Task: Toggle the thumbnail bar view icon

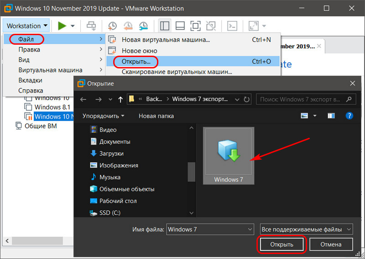Action: point(180,26)
